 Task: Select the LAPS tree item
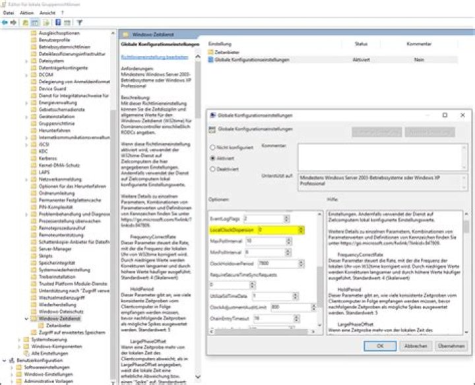pyautogui.click(x=44, y=172)
